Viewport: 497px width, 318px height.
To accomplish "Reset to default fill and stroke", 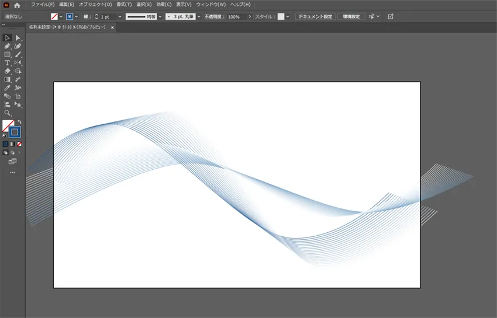I will 4,136.
